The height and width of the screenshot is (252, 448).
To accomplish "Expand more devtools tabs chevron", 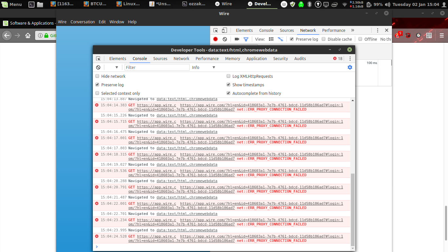I will [x=353, y=30].
